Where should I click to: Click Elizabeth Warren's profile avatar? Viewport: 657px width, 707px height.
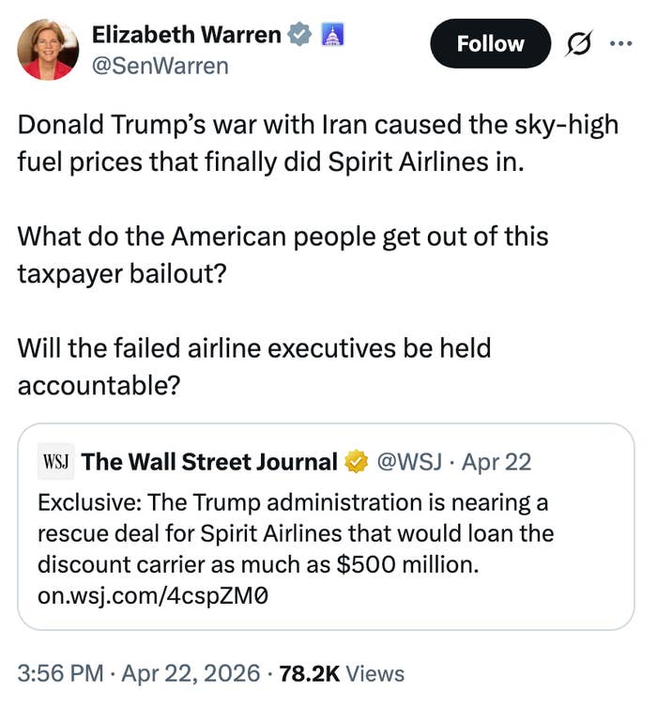coord(47,50)
